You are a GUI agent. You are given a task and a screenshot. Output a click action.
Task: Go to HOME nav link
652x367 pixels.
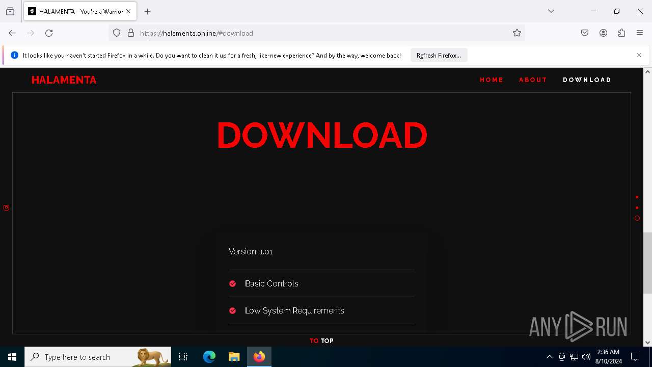(492, 80)
